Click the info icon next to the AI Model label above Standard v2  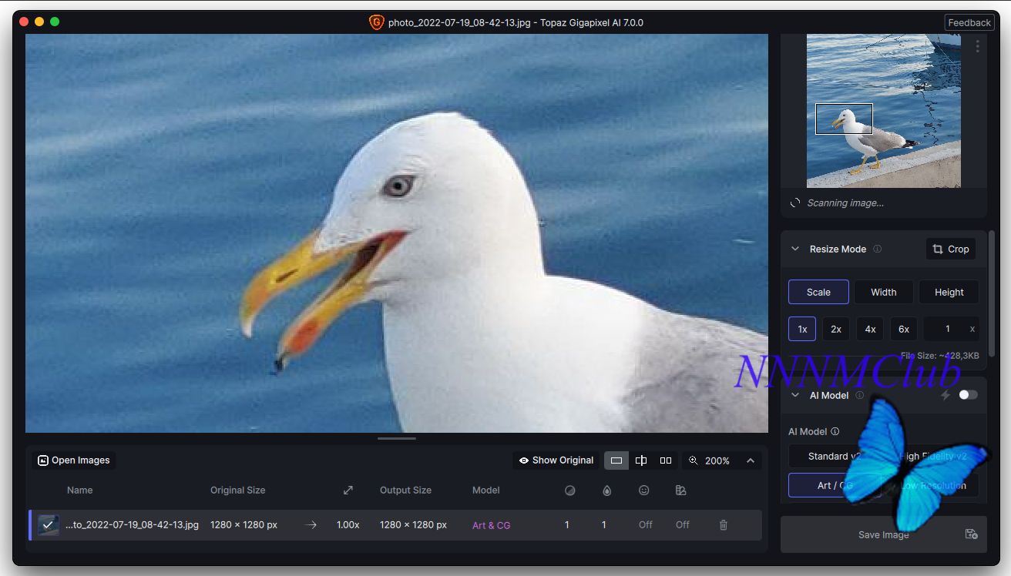(835, 431)
